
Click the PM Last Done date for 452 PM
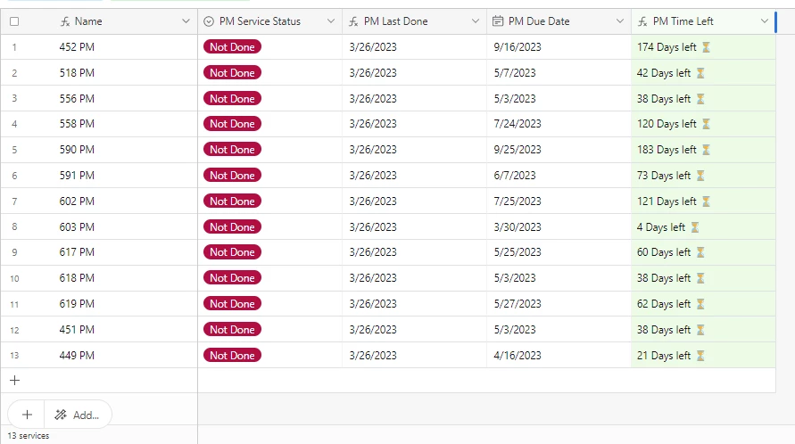click(x=373, y=47)
